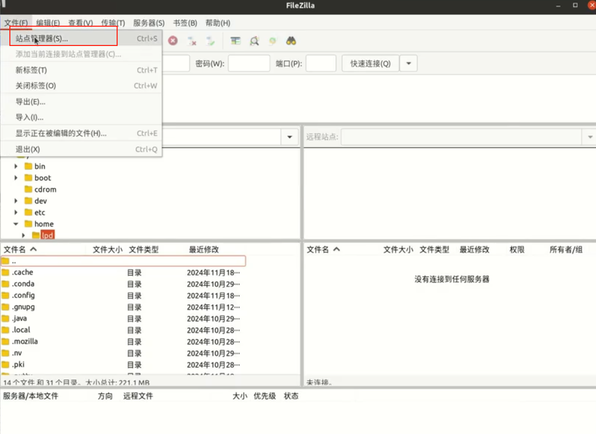This screenshot has height=434, width=596.
Task: Open the 书签(B) menu
Action: pos(185,23)
